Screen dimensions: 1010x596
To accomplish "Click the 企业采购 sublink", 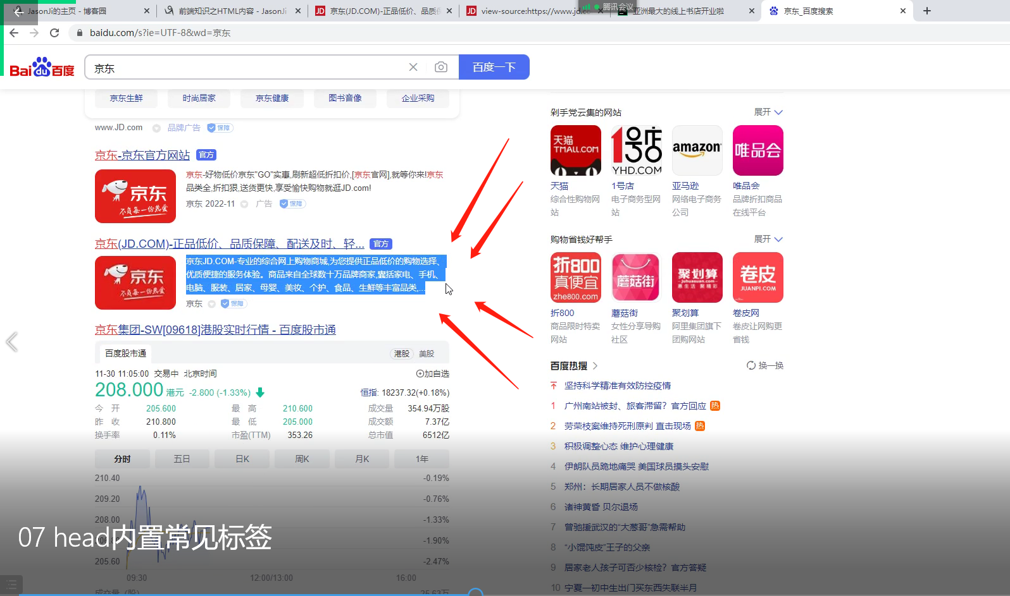I will coord(418,98).
